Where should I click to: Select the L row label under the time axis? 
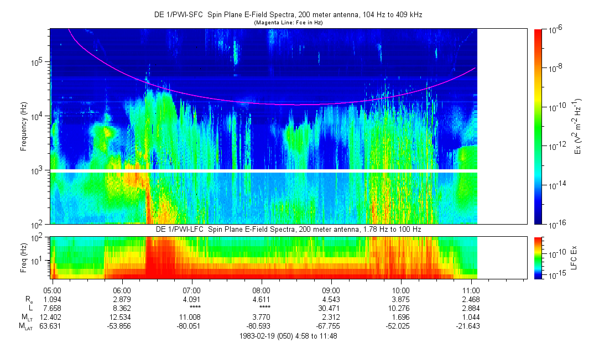[x=31, y=308]
